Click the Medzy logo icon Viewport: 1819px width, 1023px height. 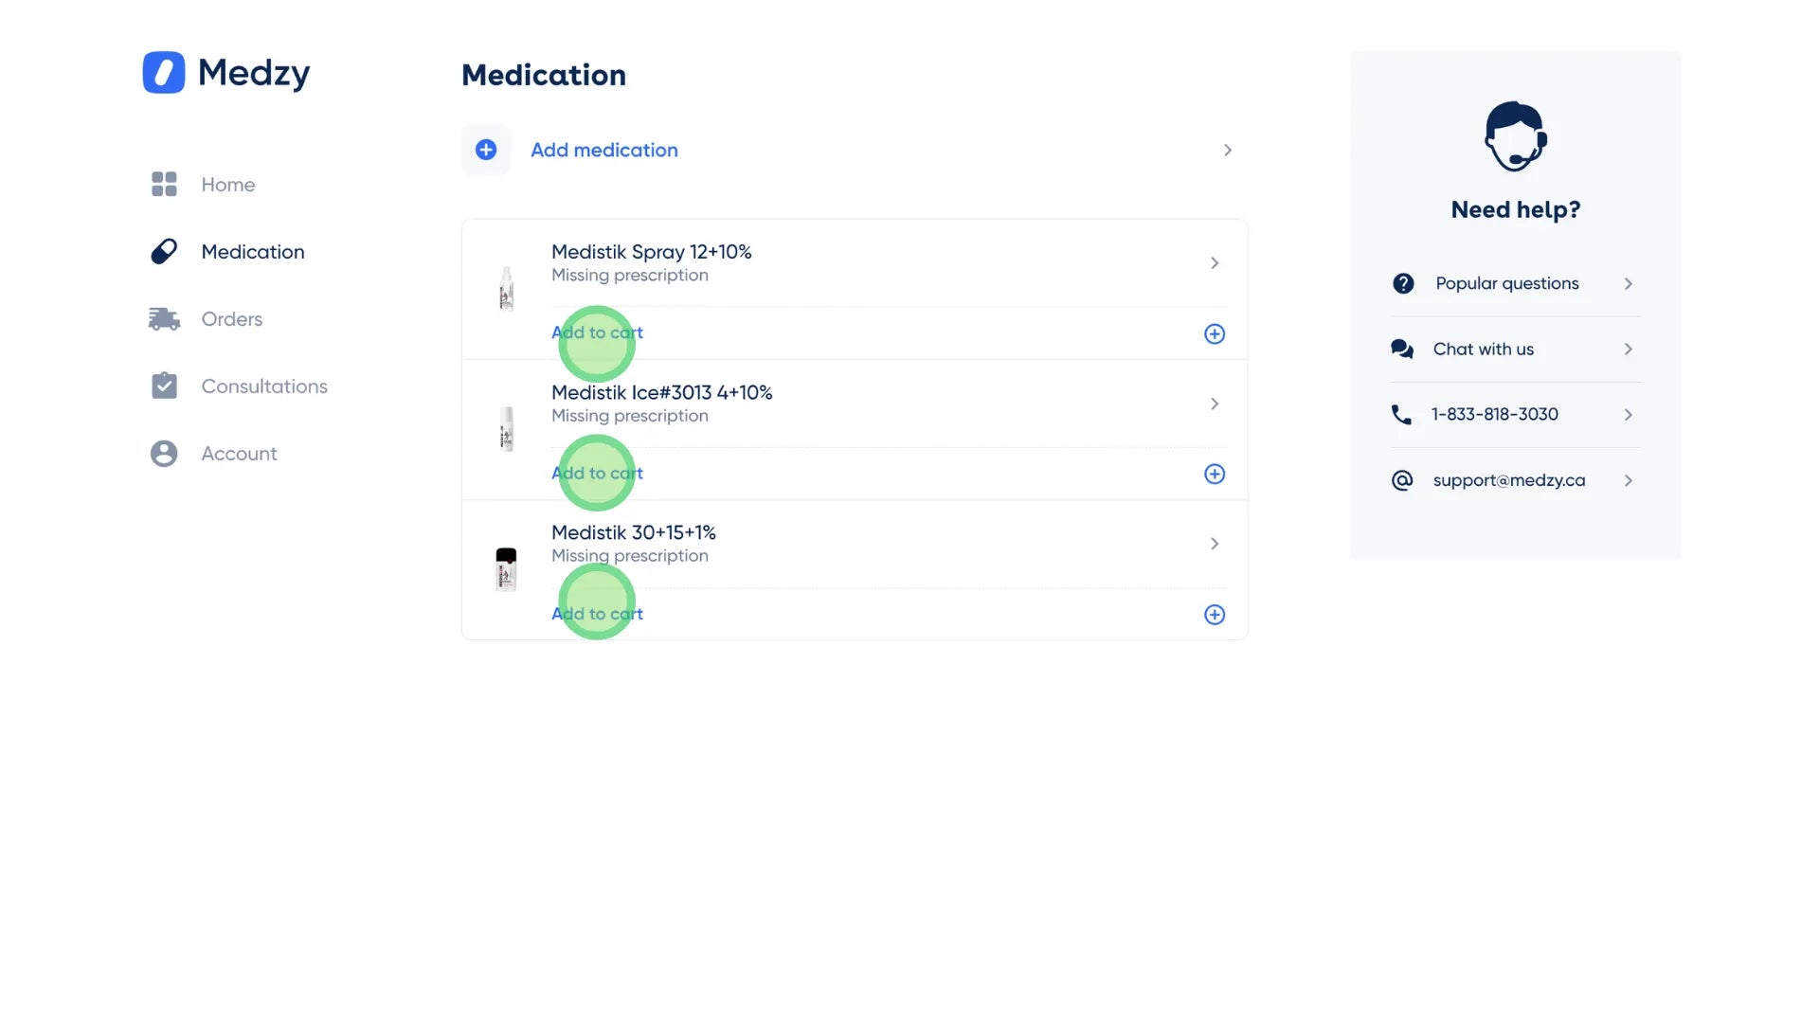pos(164,72)
